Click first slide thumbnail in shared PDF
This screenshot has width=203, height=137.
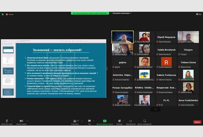[x=8, y=50]
